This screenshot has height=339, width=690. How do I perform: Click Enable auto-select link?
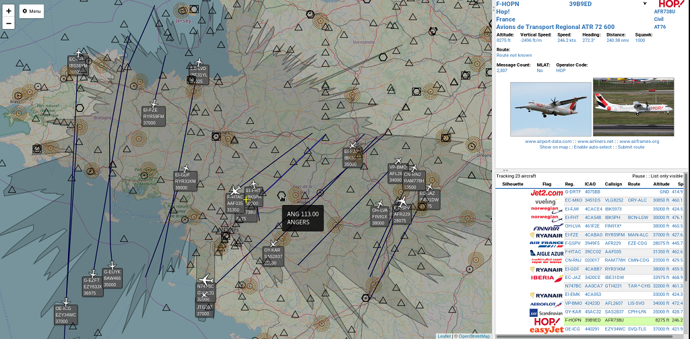(592, 147)
